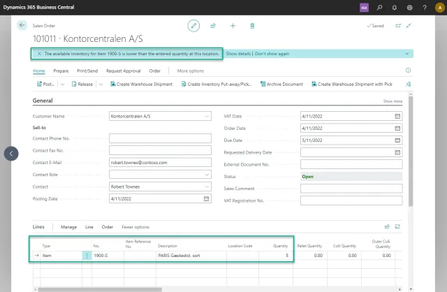Screen dimensions: 447x292
Task: Click the information circle icon
Action: [x=408, y=70]
